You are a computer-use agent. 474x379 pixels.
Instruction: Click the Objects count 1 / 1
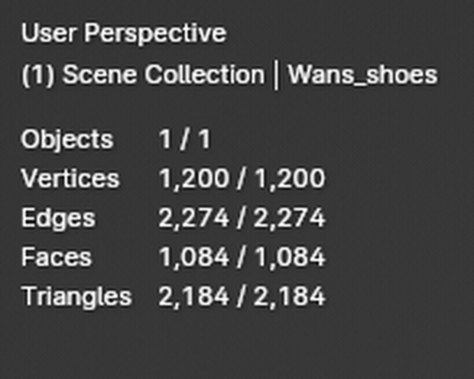[185, 139]
